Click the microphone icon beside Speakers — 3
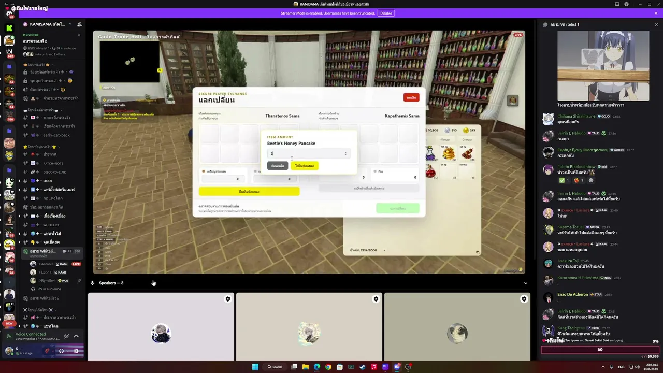The width and height of the screenshot is (663, 373). tap(93, 283)
